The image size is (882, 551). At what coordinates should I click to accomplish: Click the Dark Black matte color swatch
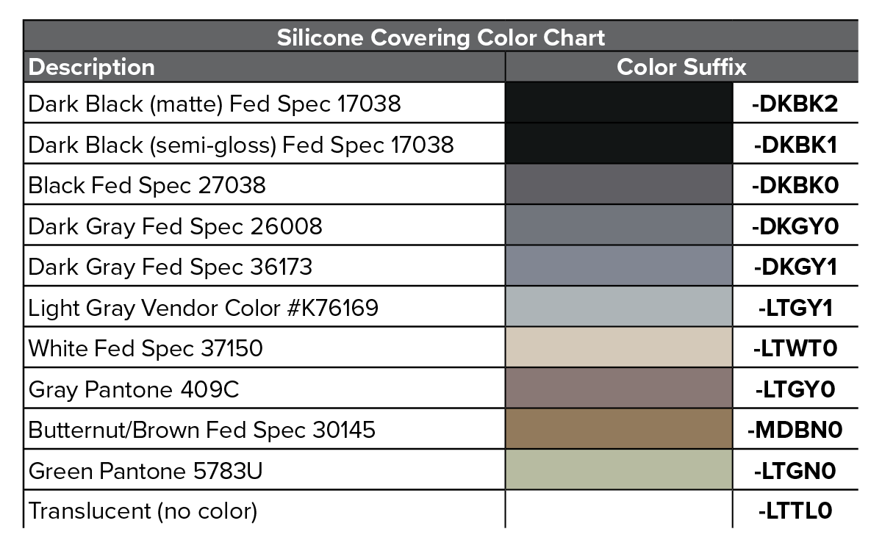[619, 104]
